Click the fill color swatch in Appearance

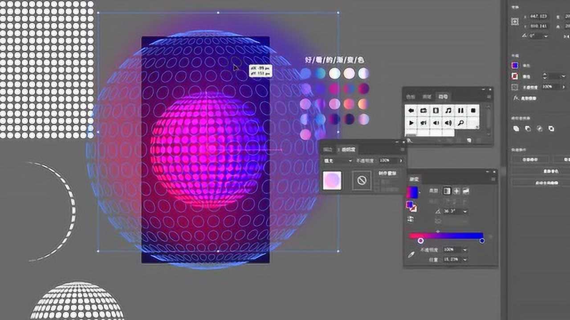click(x=515, y=65)
